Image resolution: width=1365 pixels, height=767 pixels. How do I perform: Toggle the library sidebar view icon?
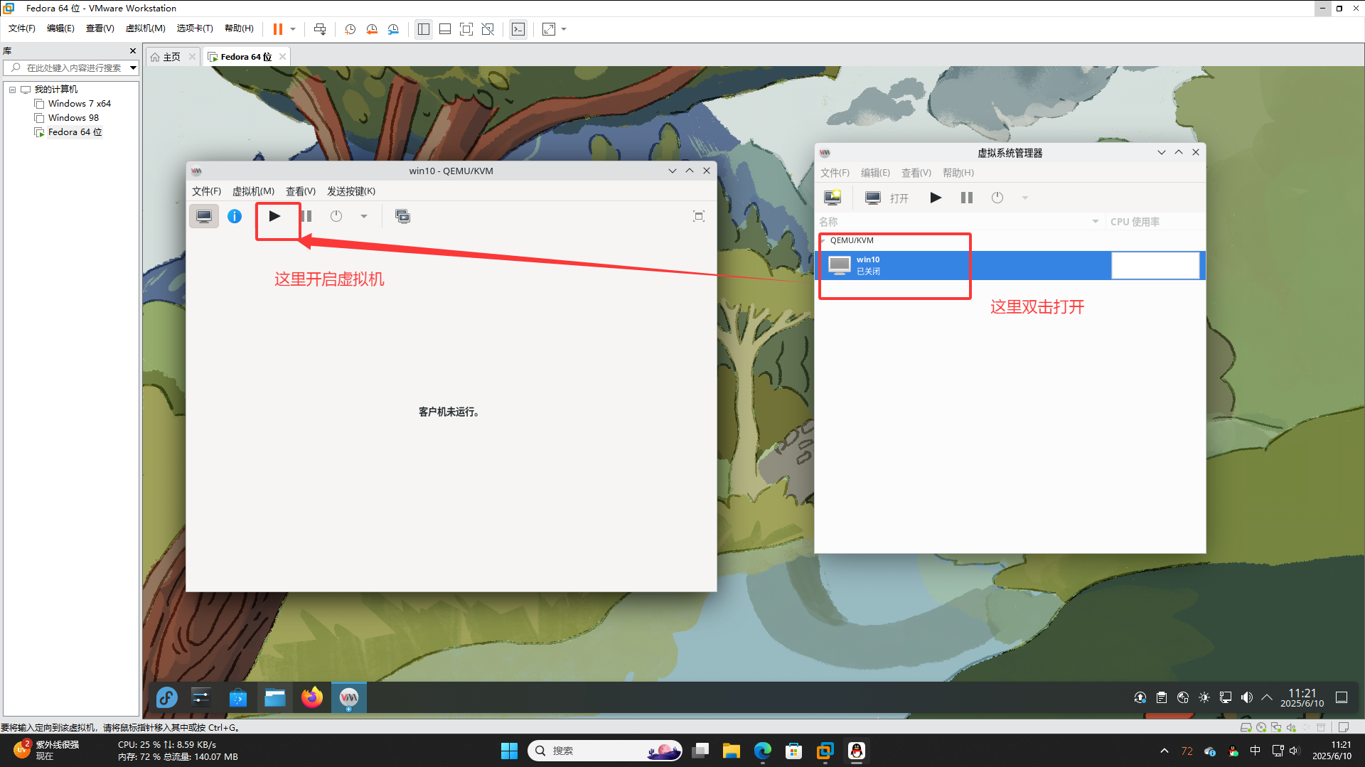424,29
